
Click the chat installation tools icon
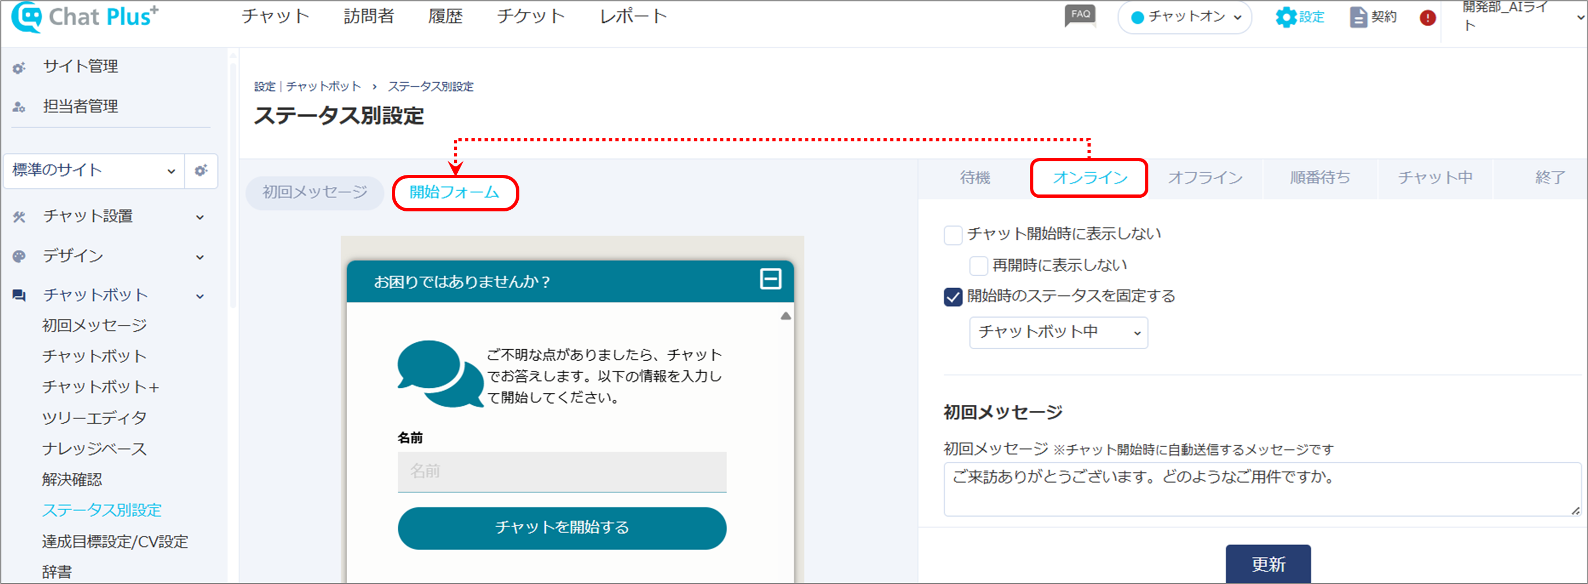coord(19,217)
